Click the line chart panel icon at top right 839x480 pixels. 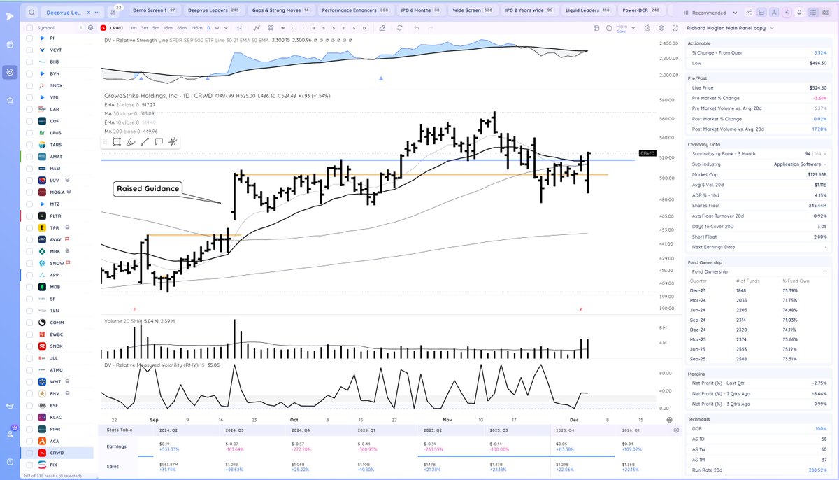point(761,13)
